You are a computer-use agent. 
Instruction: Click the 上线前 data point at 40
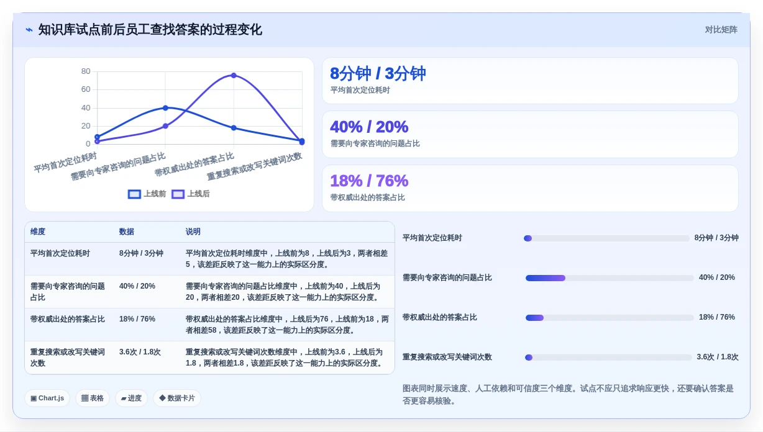click(165, 108)
